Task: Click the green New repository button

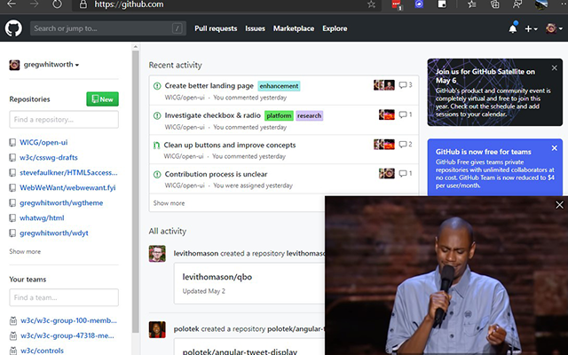Action: click(x=103, y=99)
